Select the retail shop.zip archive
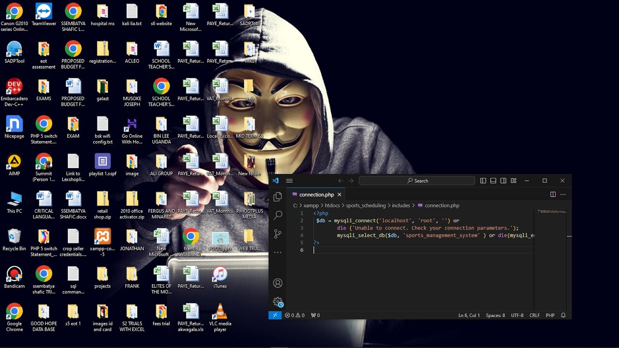Screen dimensions: 619x348 point(103,205)
